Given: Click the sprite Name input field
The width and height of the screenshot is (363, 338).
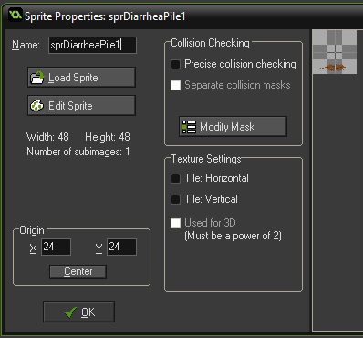Looking at the screenshot, I should 92,45.
